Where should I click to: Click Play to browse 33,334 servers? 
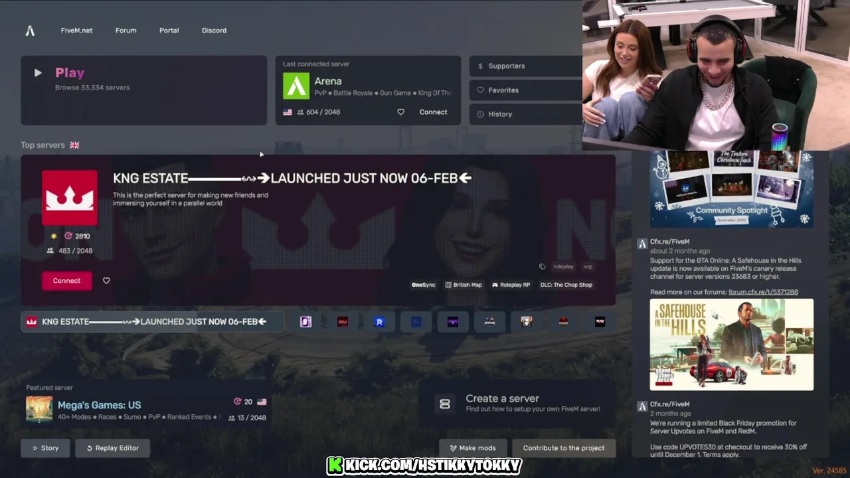coord(143,90)
